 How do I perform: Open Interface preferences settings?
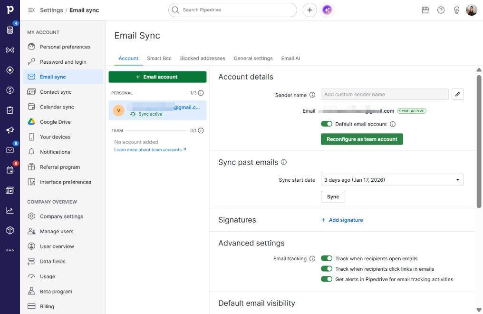[x=63, y=182]
